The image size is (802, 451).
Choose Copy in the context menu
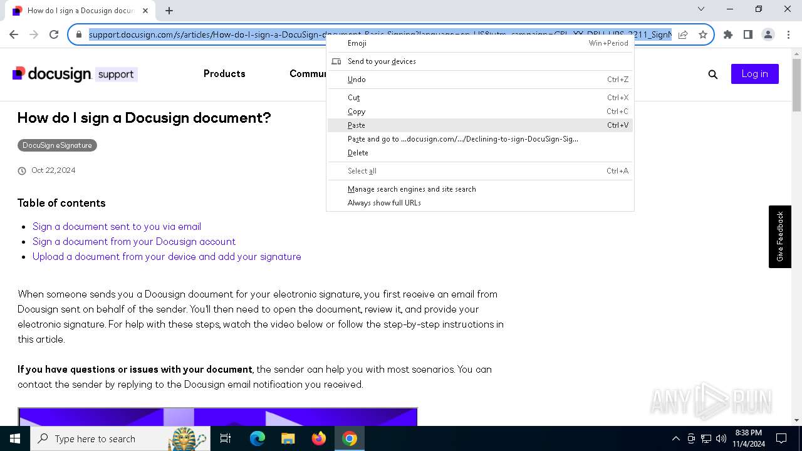pyautogui.click(x=480, y=111)
